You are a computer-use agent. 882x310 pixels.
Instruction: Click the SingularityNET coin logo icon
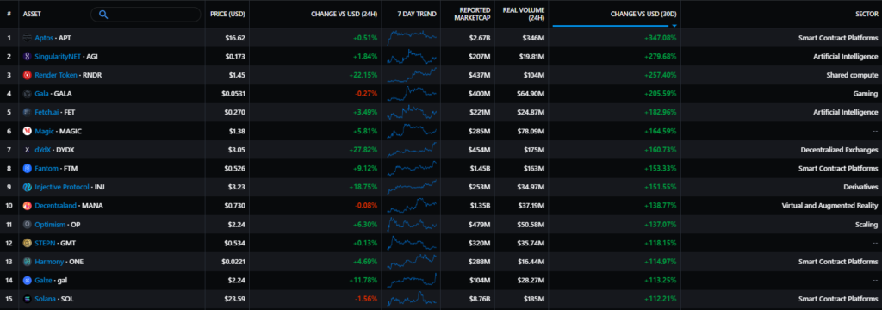(27, 56)
